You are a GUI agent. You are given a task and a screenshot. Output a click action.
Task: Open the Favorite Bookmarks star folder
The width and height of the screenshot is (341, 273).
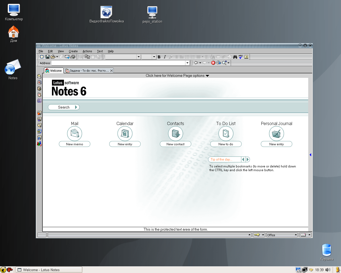39,113
